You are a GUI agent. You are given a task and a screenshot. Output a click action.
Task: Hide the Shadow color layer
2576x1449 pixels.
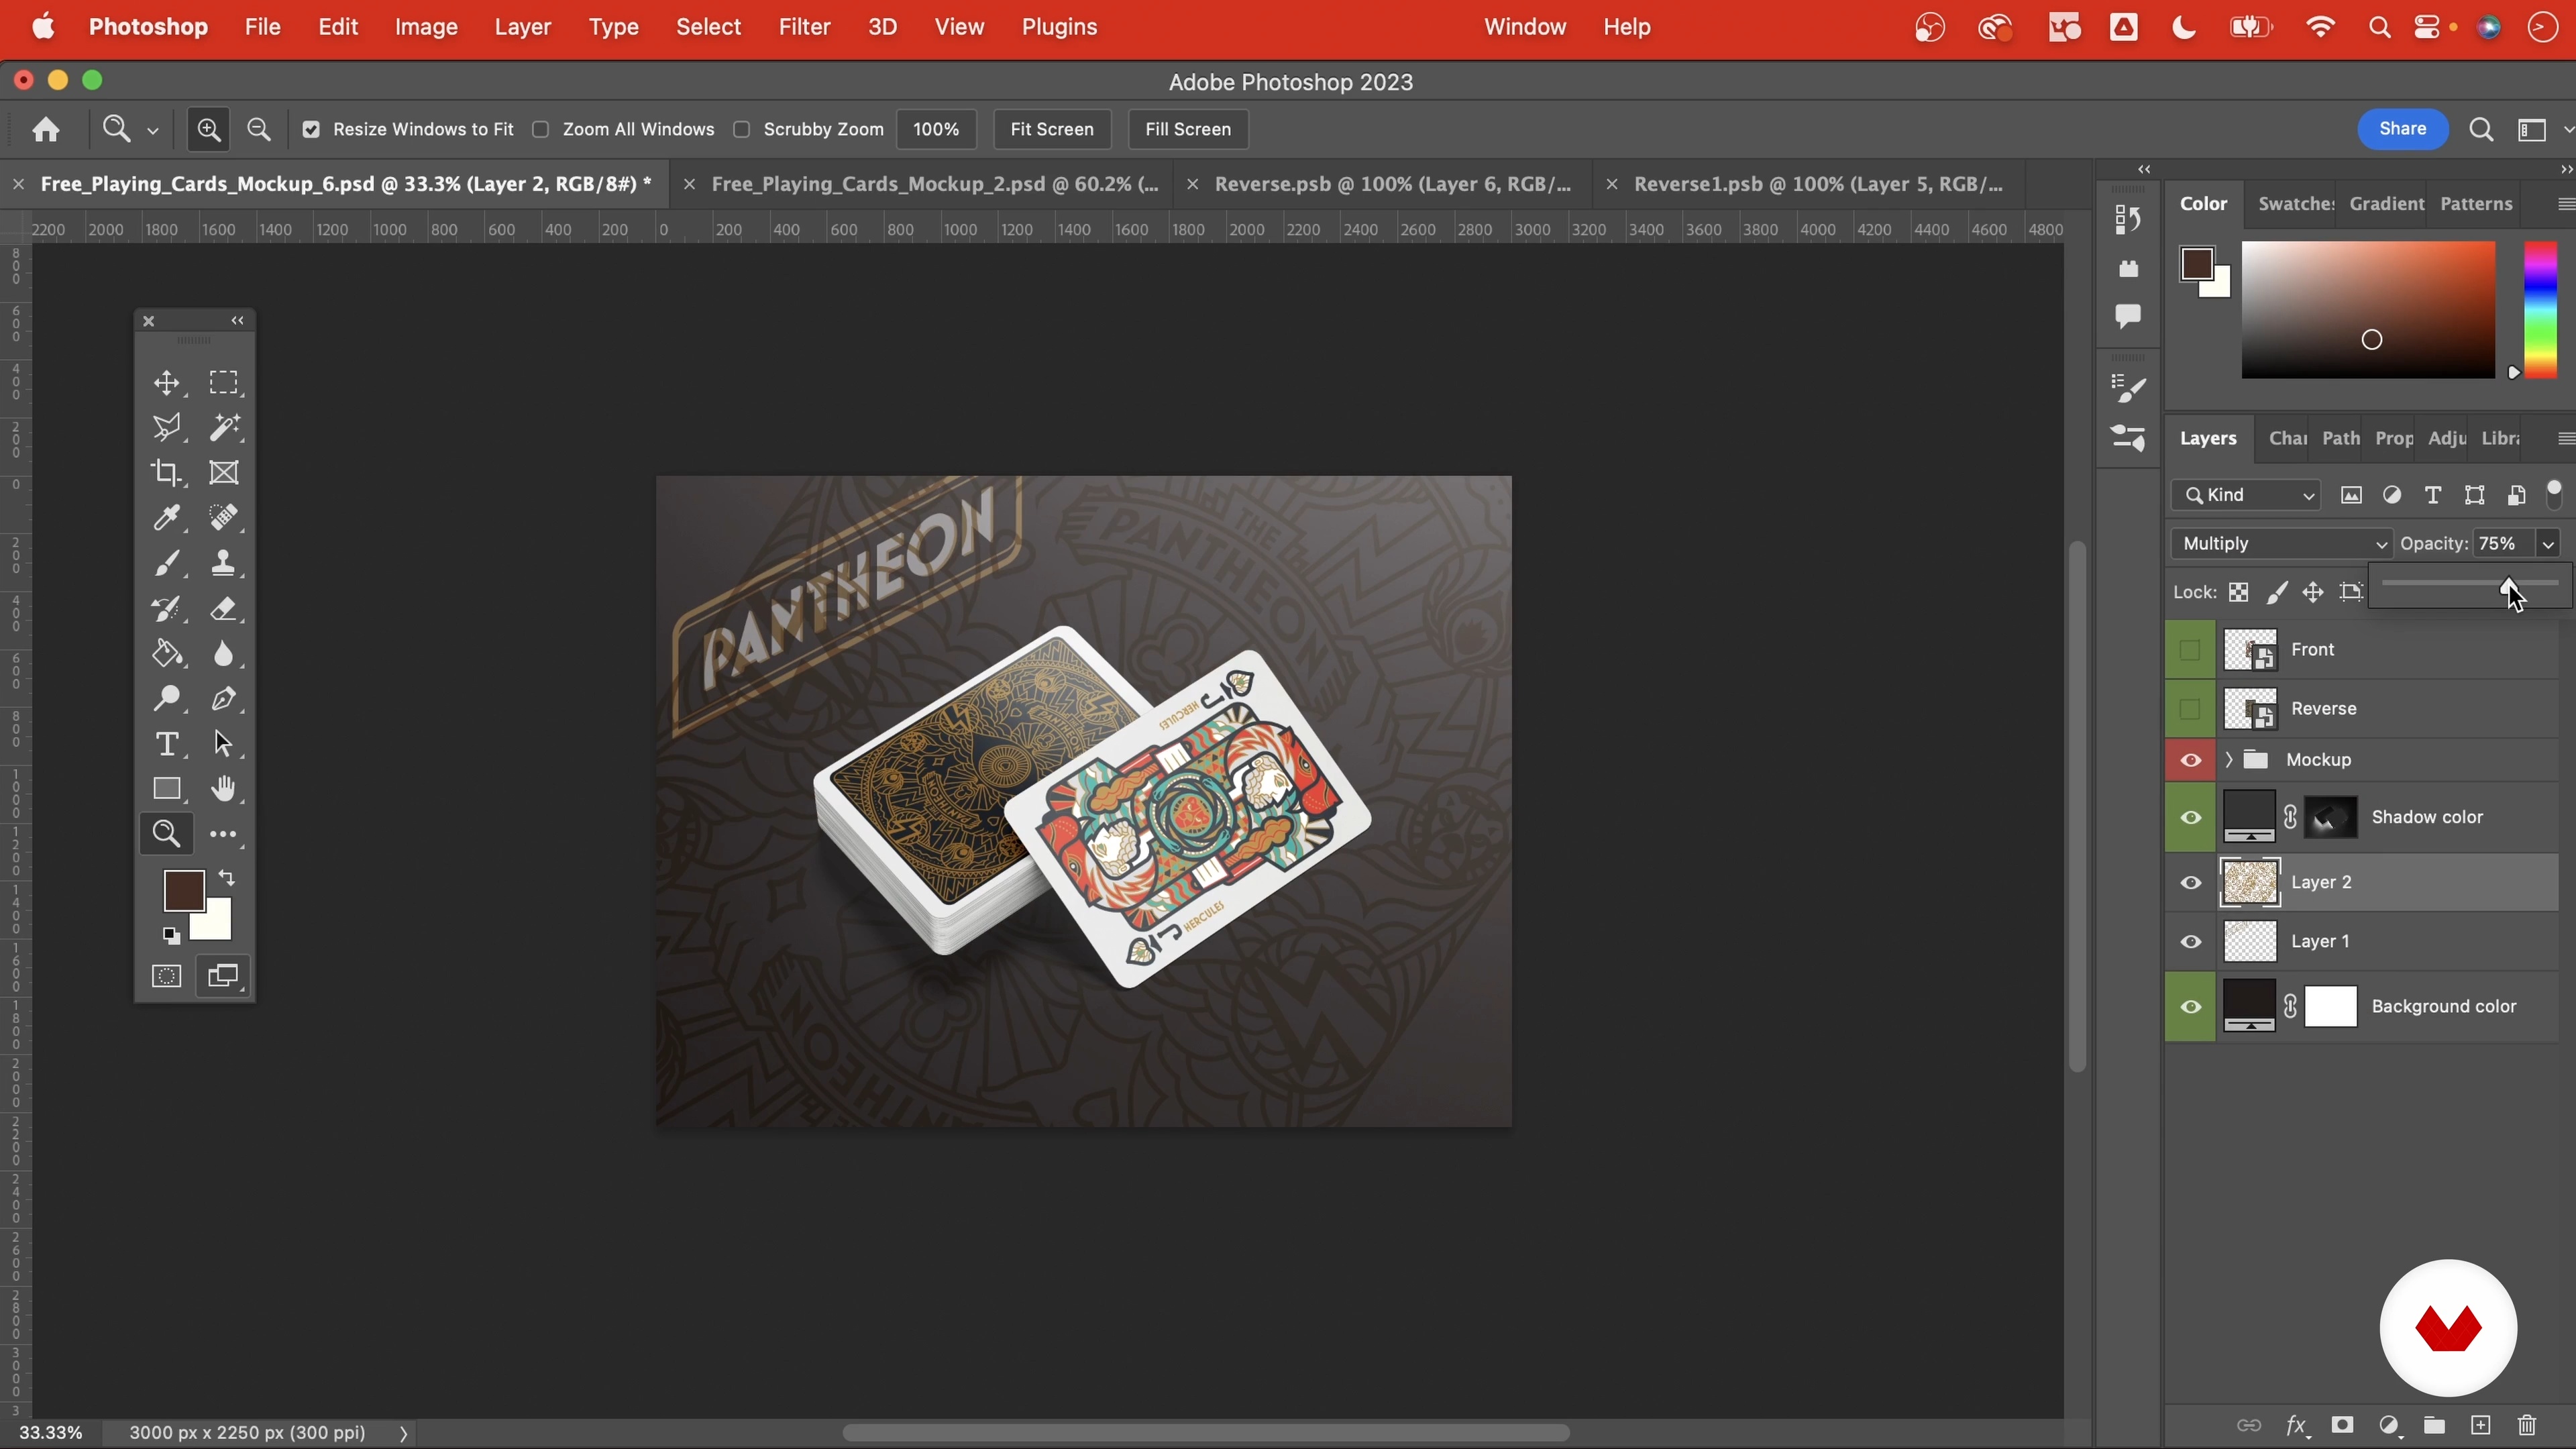[2190, 818]
